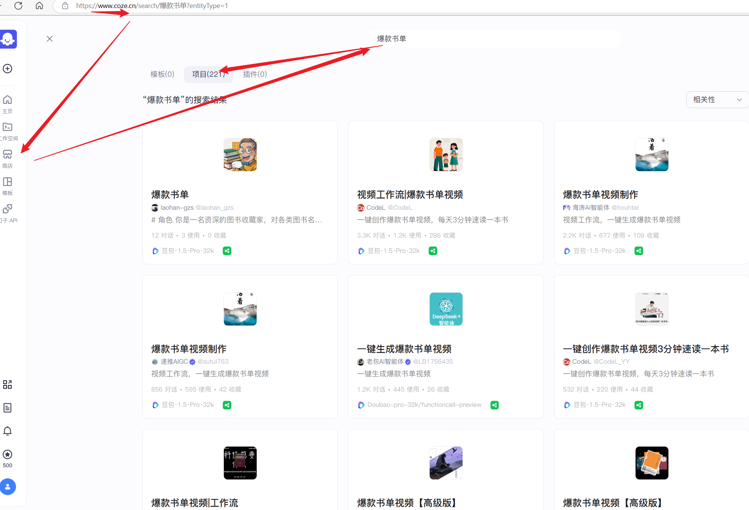The width and height of the screenshot is (749, 510).
Task: Switch to the 插件(0) tab
Action: point(255,74)
